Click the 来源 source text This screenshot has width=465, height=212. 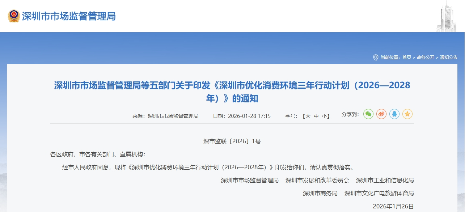click(x=165, y=116)
